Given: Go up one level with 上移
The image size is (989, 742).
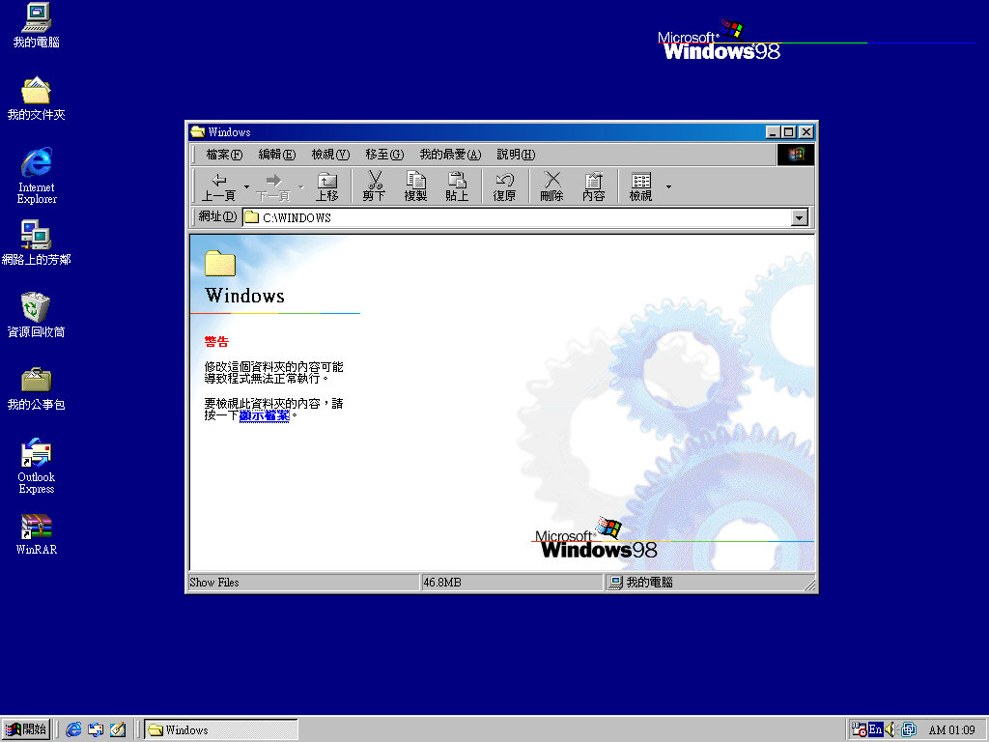Looking at the screenshot, I should pos(327,186).
